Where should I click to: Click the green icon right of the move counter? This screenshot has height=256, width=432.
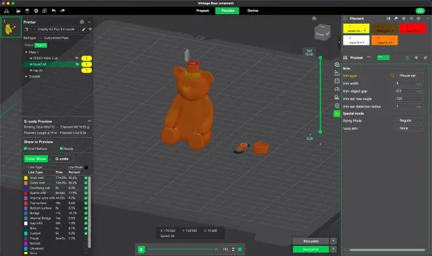click(240, 249)
